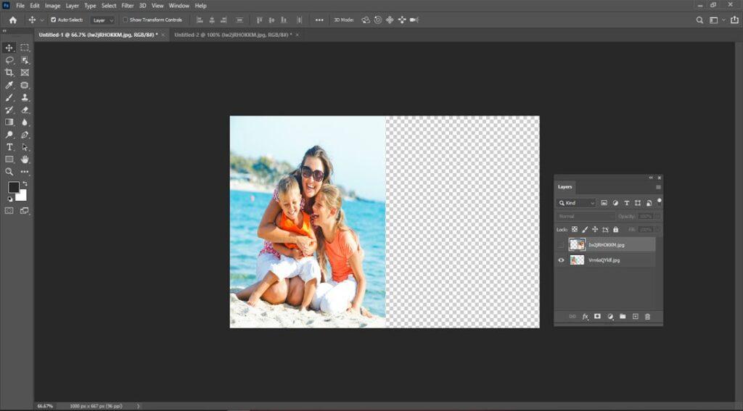Select the Eraser tool
This screenshot has height=411, width=743.
pos(25,110)
